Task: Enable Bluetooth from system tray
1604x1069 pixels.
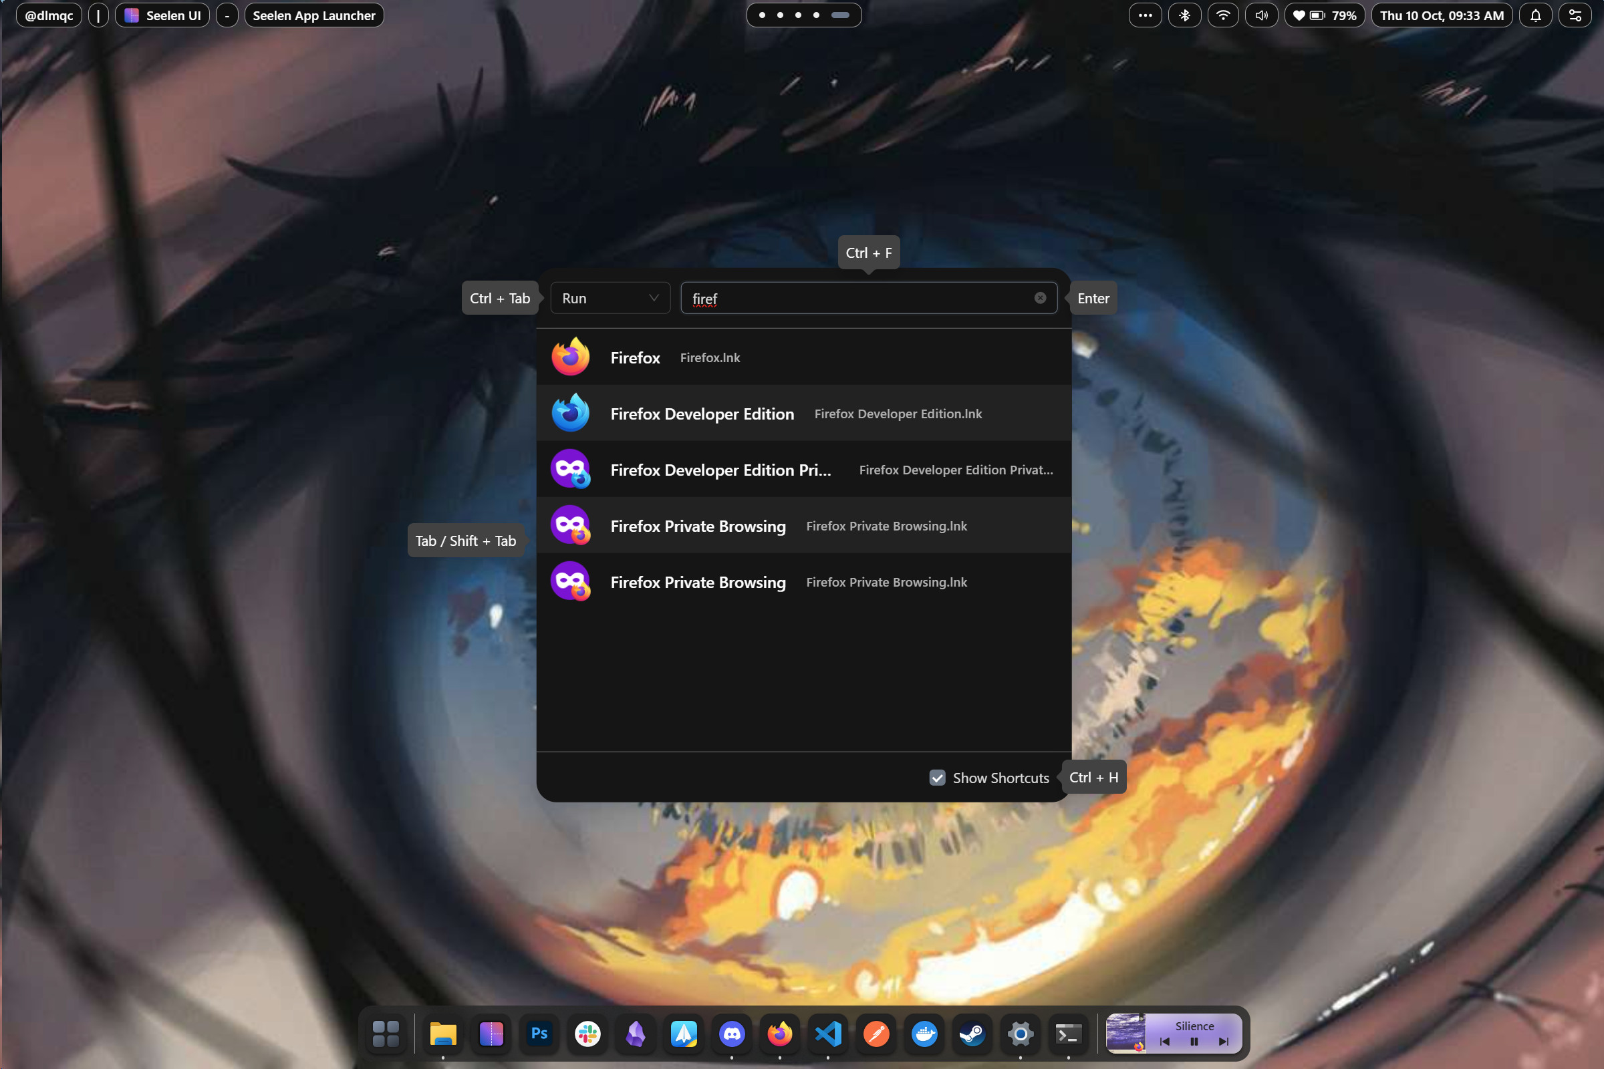Action: coord(1183,15)
